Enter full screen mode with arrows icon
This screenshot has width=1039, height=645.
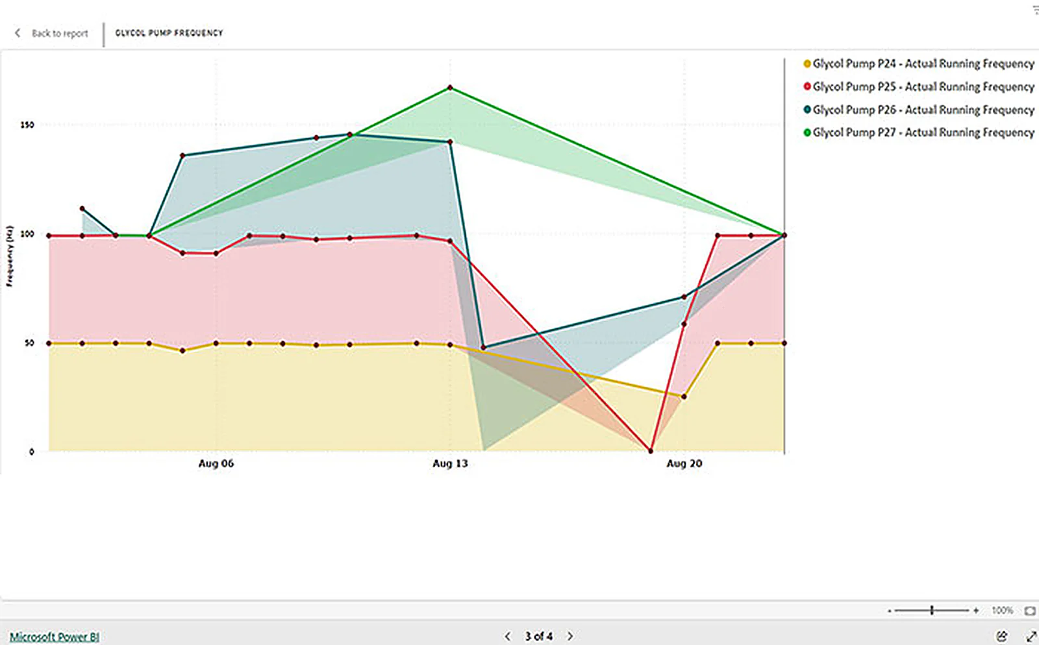tap(1031, 636)
